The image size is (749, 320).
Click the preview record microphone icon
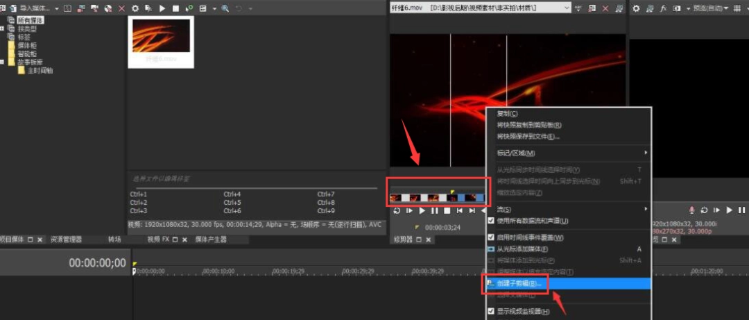[x=691, y=210]
